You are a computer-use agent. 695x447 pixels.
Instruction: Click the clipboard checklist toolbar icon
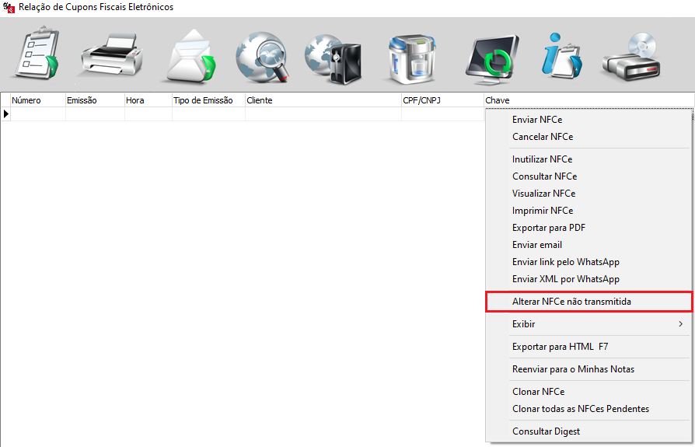[x=34, y=54]
